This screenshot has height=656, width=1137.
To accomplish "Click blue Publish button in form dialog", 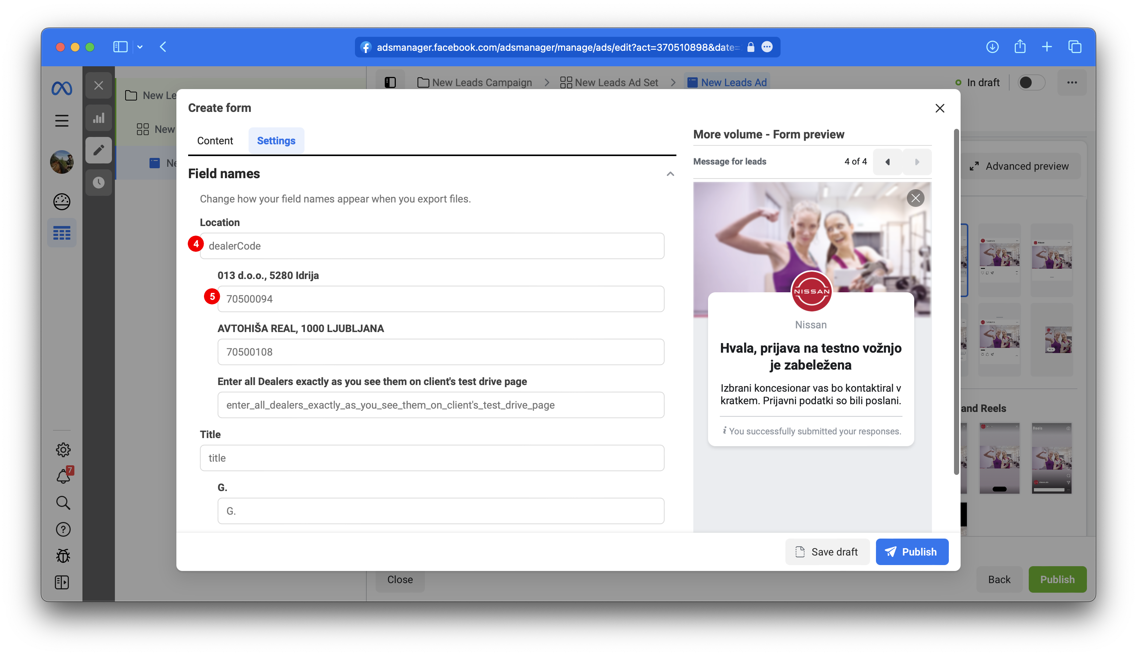I will 912,551.
